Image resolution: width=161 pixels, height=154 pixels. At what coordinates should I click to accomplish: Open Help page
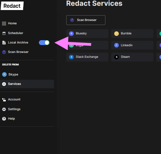point(12,119)
